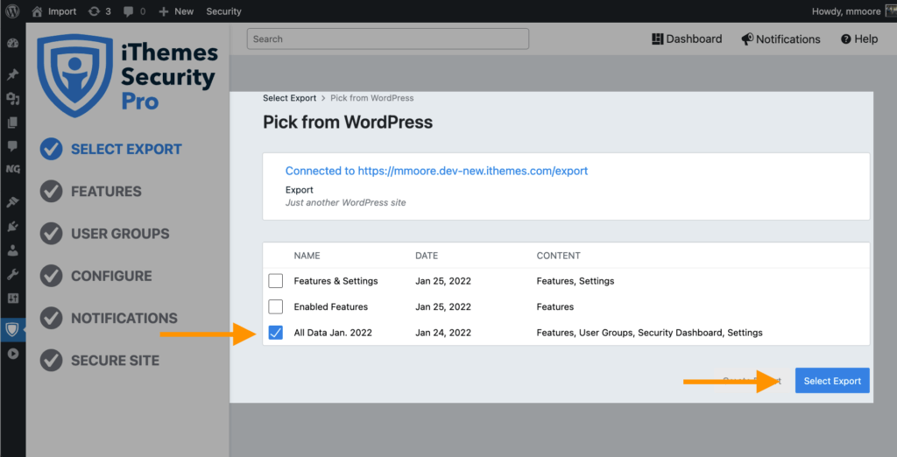This screenshot has height=457, width=897.
Task: Go to the Select Export step
Action: 111,150
